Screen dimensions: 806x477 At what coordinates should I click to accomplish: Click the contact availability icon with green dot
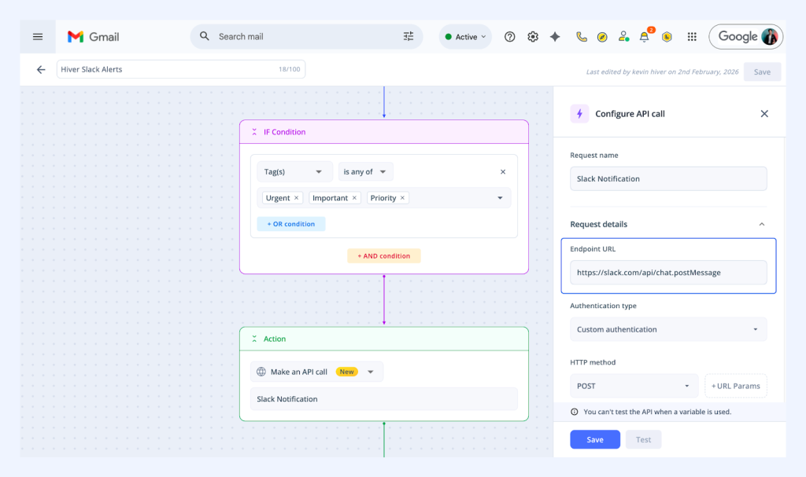point(623,36)
